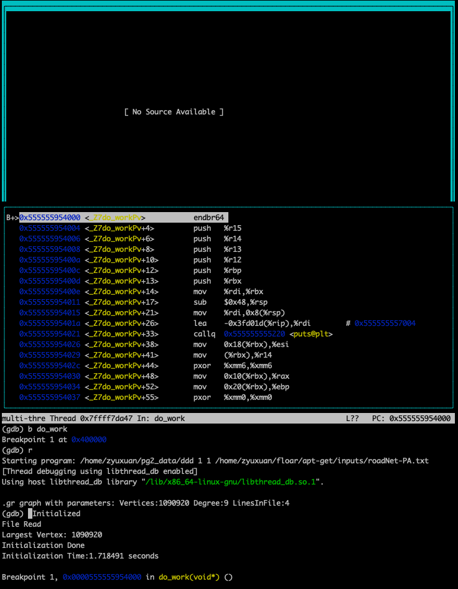
Task: Click the libthread_db.so.1 library path
Action: pyautogui.click(x=231, y=481)
